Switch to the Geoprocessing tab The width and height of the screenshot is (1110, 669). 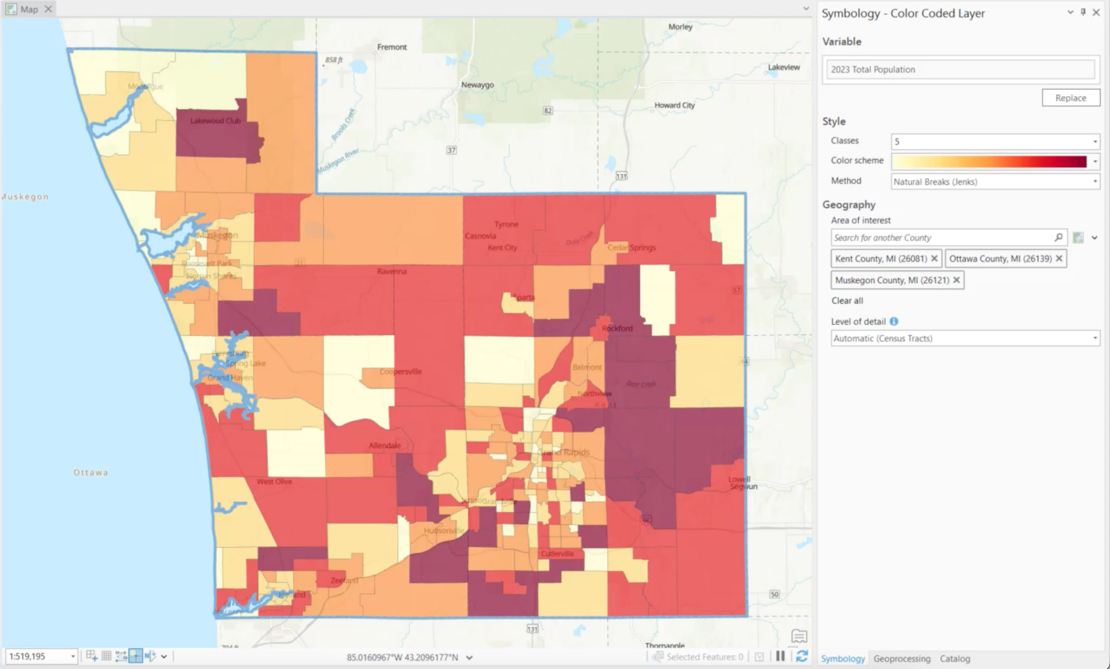click(901, 659)
